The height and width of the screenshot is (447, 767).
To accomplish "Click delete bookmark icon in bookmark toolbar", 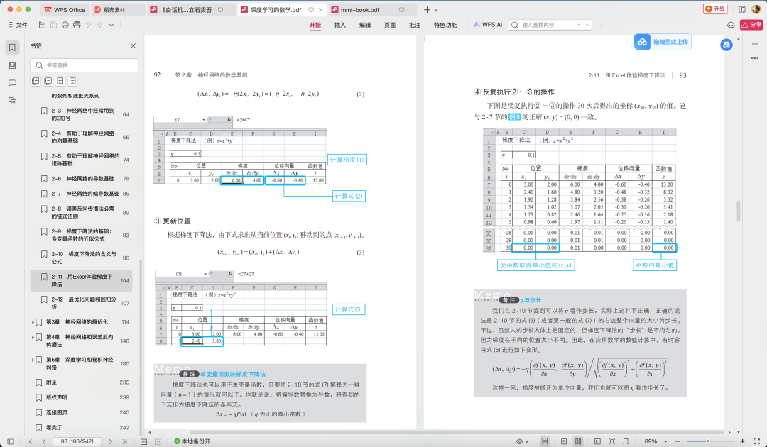I will click(x=72, y=82).
